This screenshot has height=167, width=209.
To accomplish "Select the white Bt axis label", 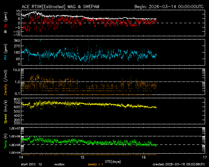I will 5,32.
